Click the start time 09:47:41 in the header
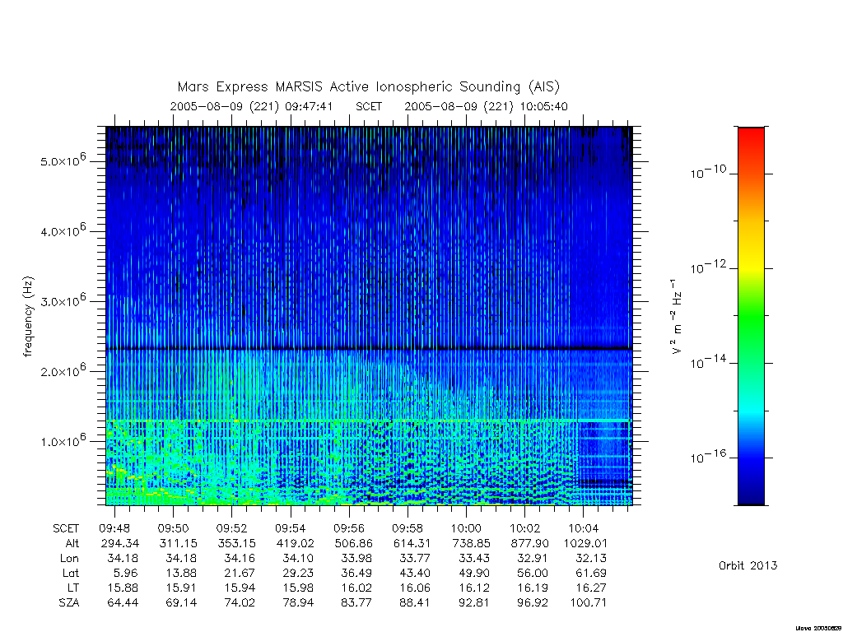Image resolution: width=843 pixels, height=632 pixels. click(x=309, y=106)
